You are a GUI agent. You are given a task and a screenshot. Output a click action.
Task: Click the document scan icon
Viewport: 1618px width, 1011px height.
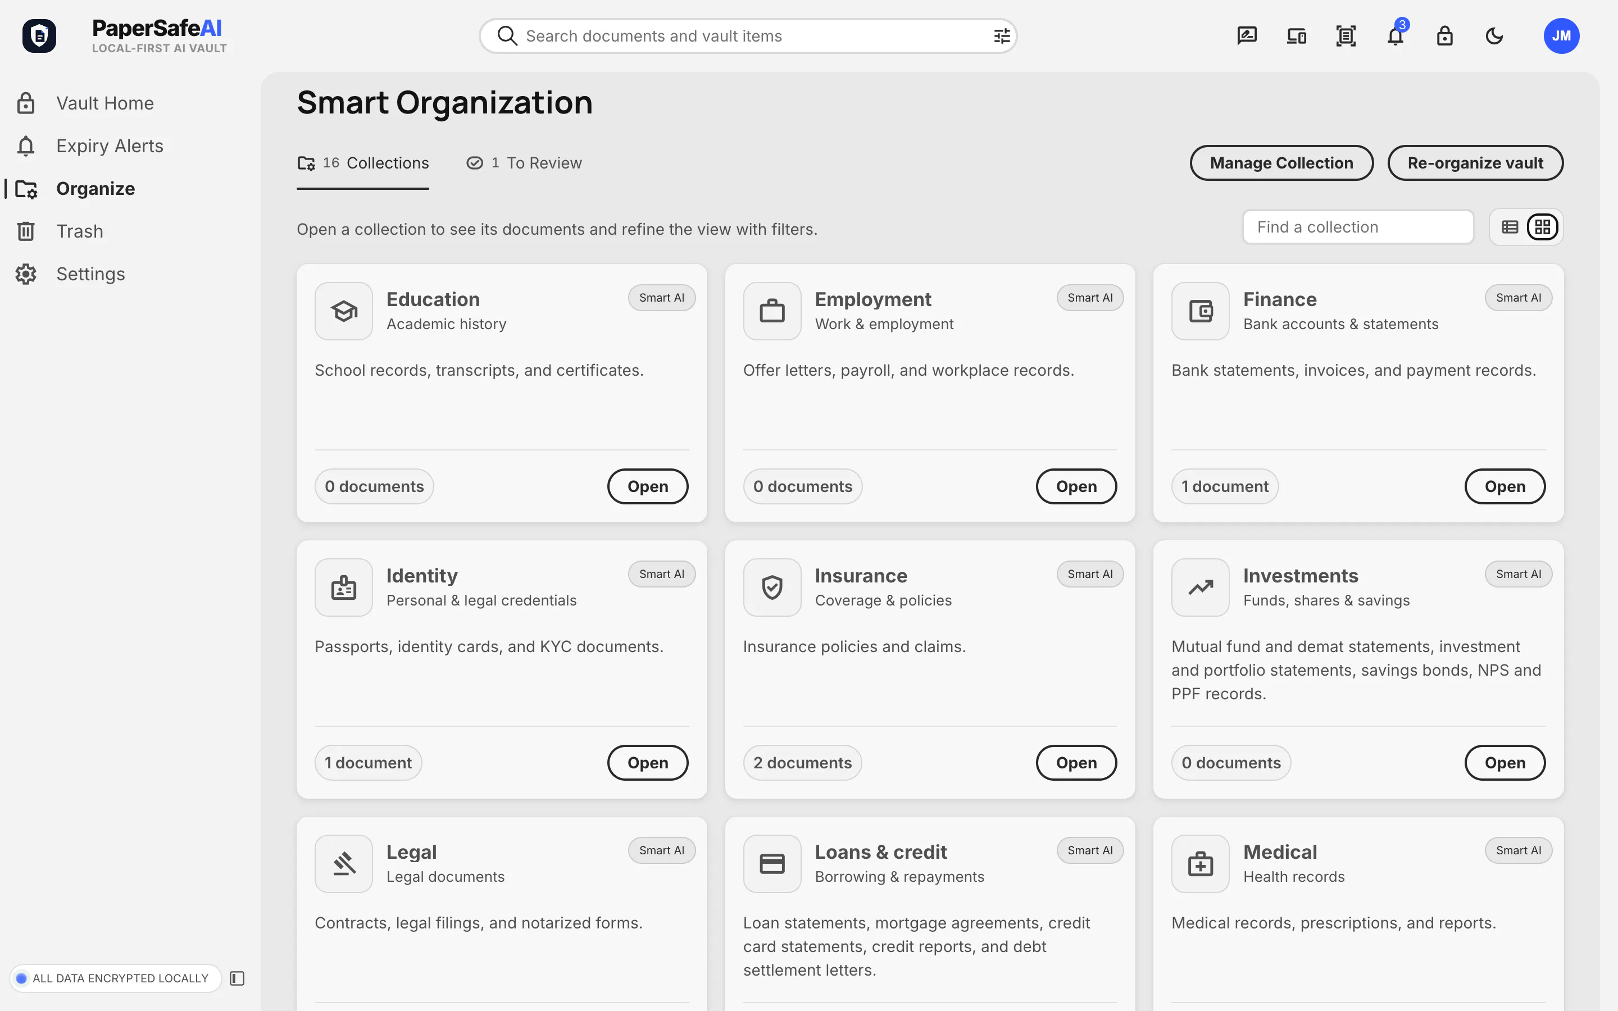pos(1346,35)
